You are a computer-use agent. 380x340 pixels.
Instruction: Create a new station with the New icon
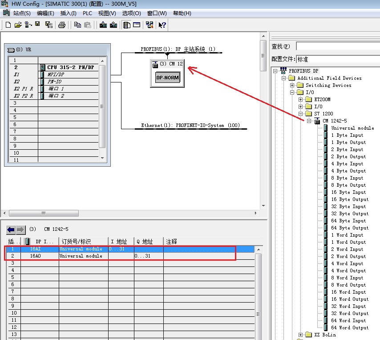8,25
